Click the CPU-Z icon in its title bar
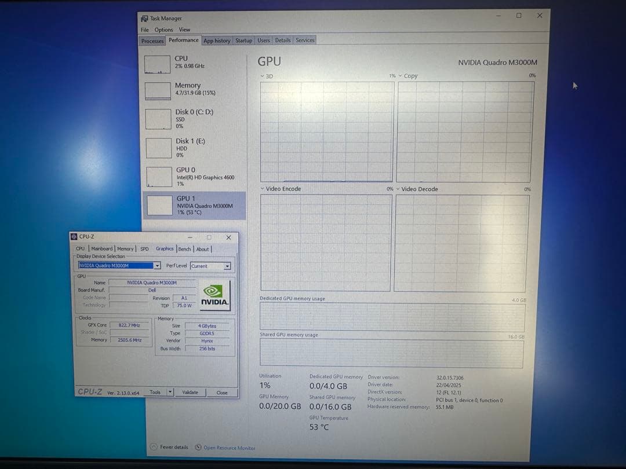 click(x=74, y=237)
